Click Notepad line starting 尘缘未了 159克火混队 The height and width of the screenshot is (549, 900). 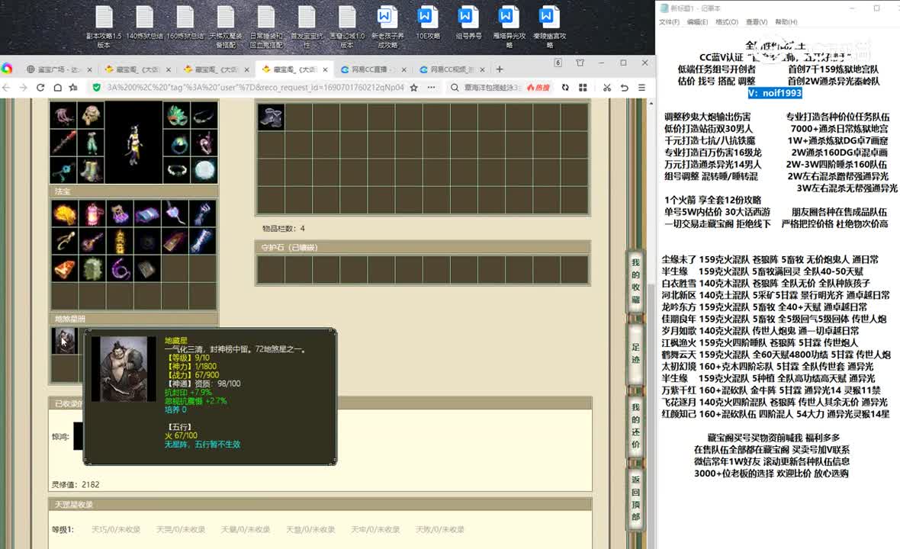[x=770, y=259]
